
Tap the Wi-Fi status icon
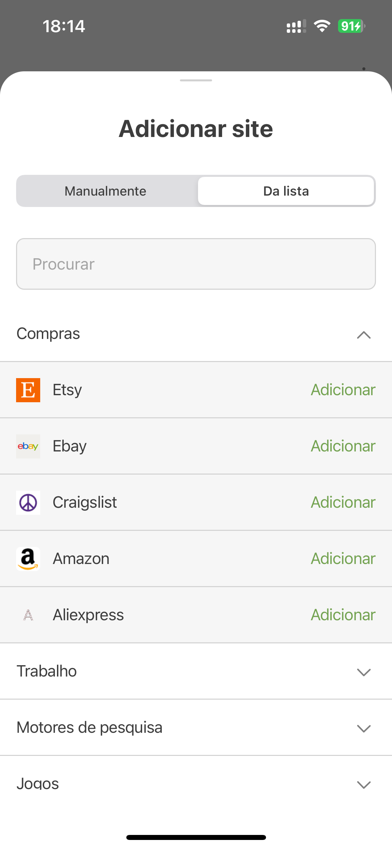coord(322,26)
